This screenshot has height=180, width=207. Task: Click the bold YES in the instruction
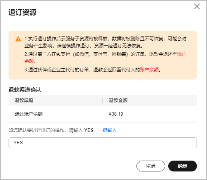pyautogui.click(x=89, y=130)
